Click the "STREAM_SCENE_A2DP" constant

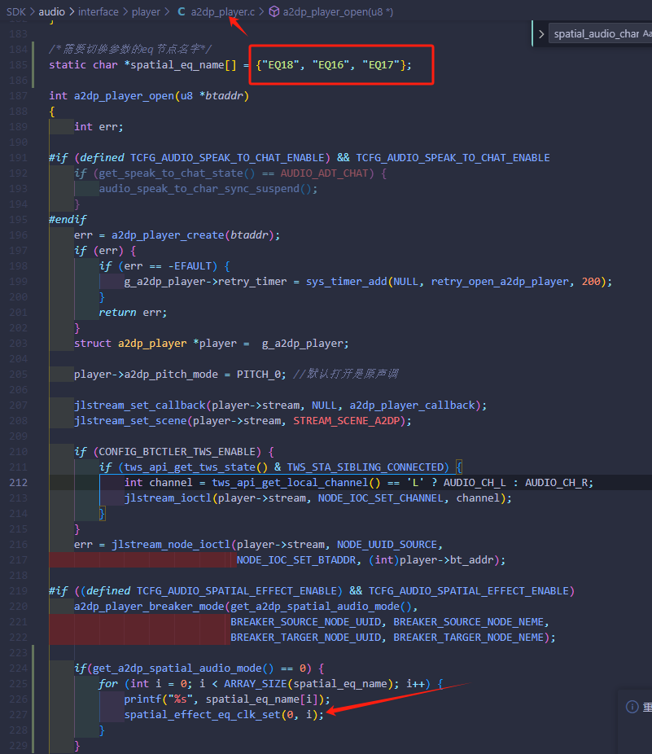(x=346, y=421)
